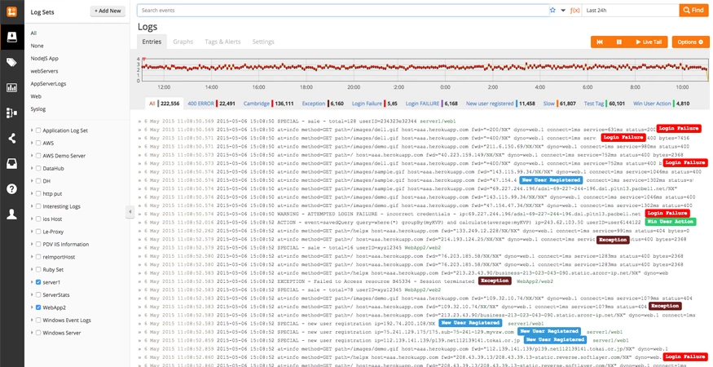This screenshot has height=367, width=713.
Task: Switch to the Entries tab
Action: point(152,42)
